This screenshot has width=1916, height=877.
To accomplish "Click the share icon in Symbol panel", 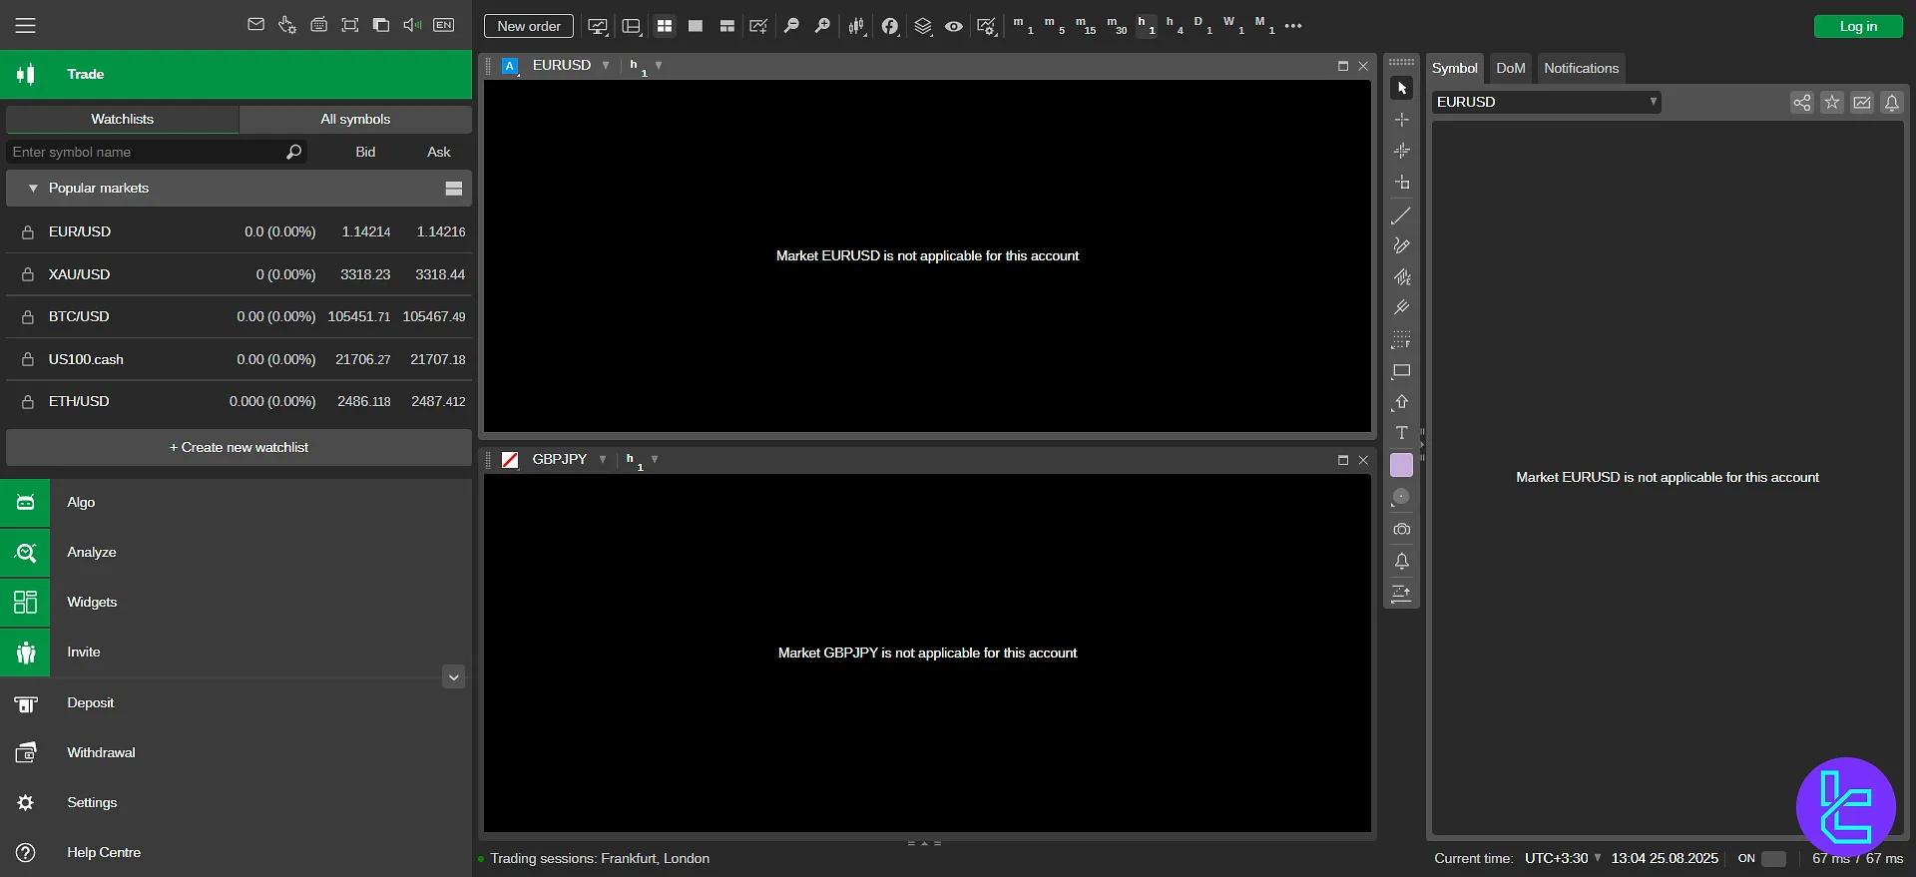I will point(1801,103).
